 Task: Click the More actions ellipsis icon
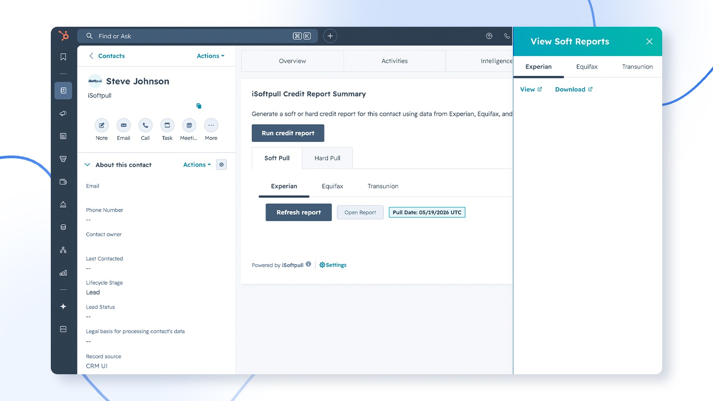pyautogui.click(x=211, y=125)
